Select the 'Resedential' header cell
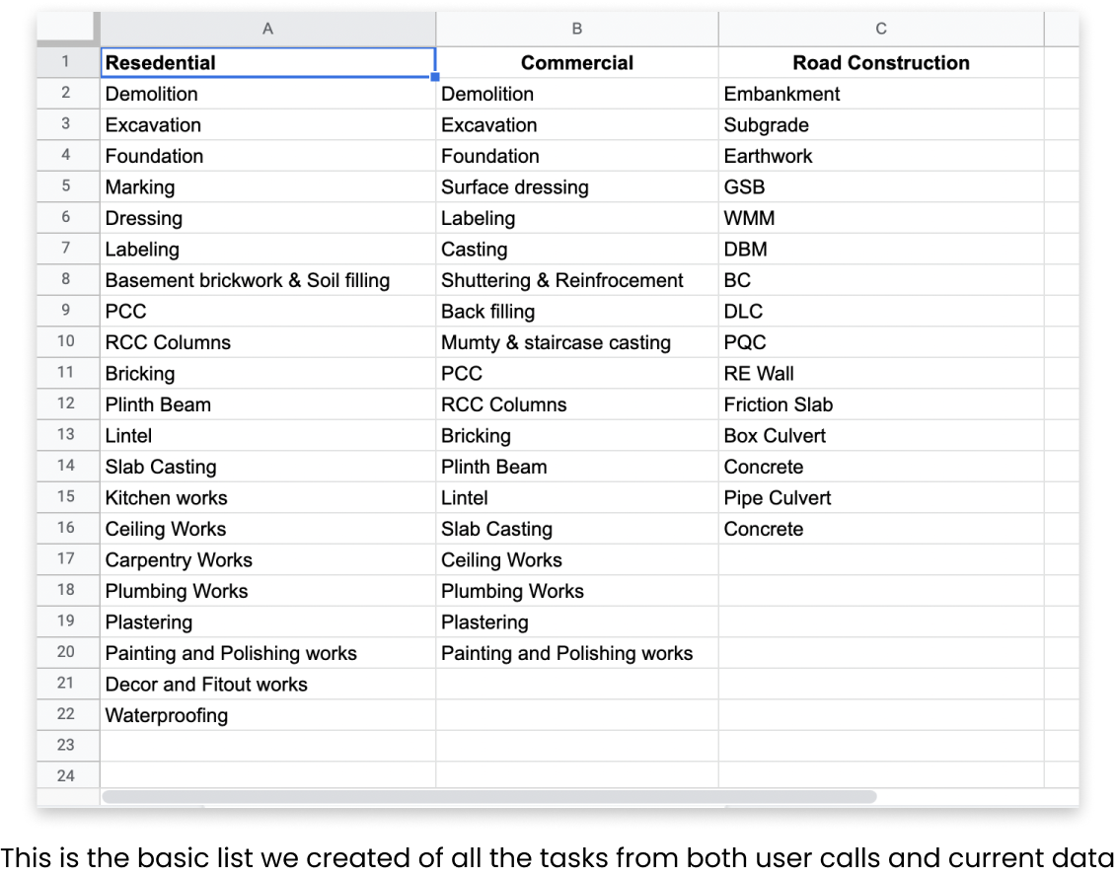Viewport: 1117px width, 878px height. pos(267,63)
